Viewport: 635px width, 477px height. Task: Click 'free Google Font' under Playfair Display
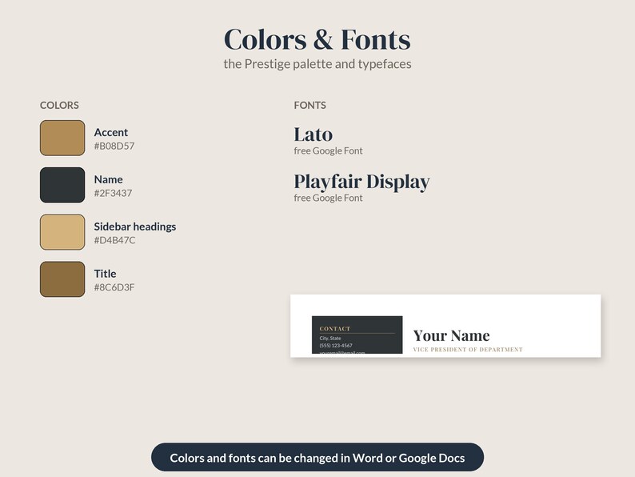(x=328, y=198)
